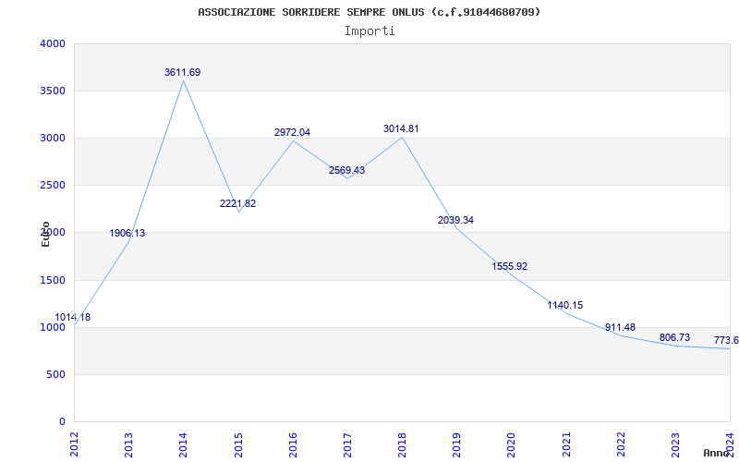Screen dimensions: 739x462
Task: Click the Anno x-axis title
Action: coord(717,453)
